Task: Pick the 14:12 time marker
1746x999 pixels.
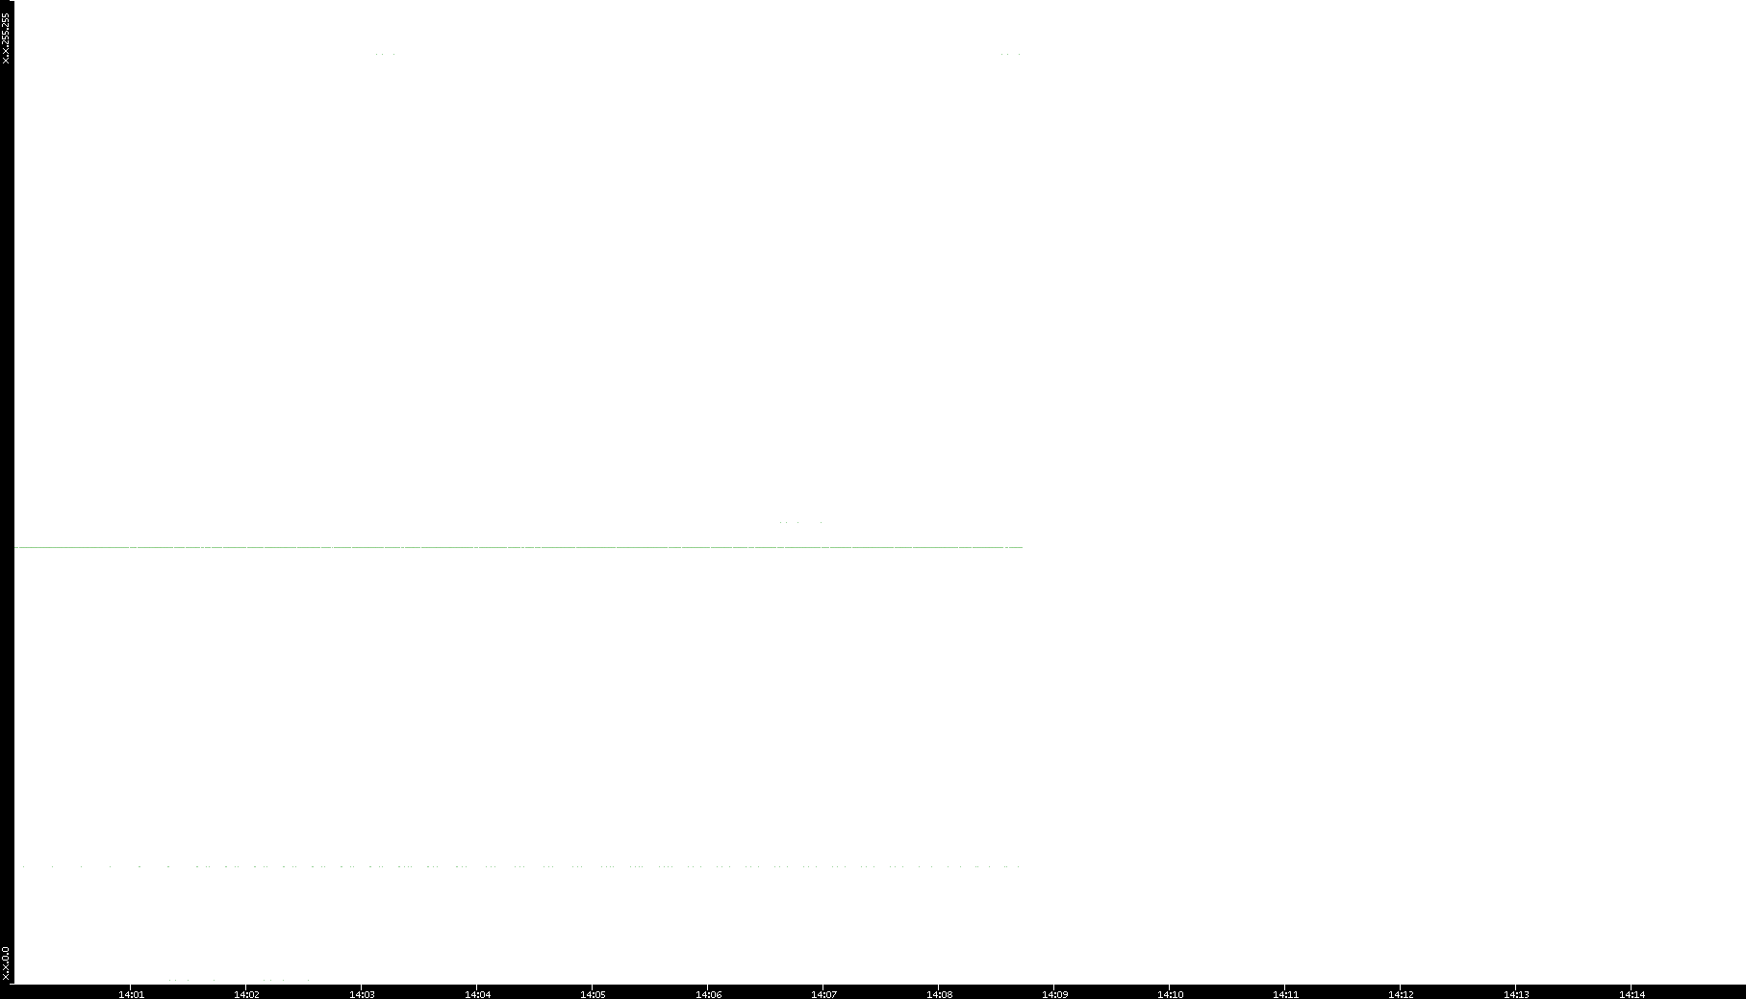Action: 1402,994
